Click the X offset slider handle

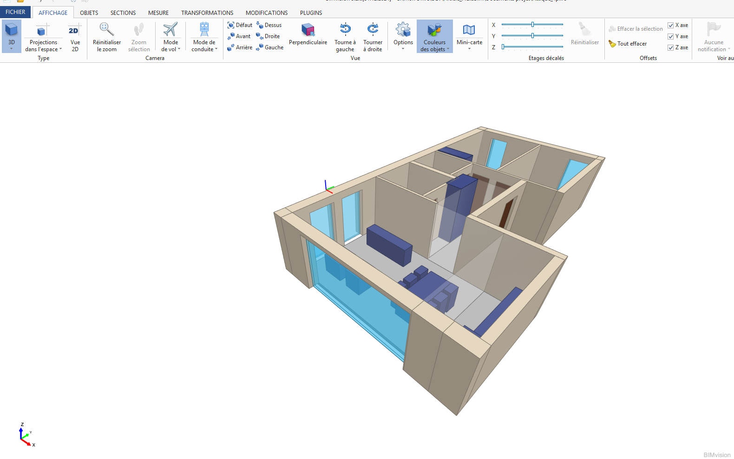(533, 25)
